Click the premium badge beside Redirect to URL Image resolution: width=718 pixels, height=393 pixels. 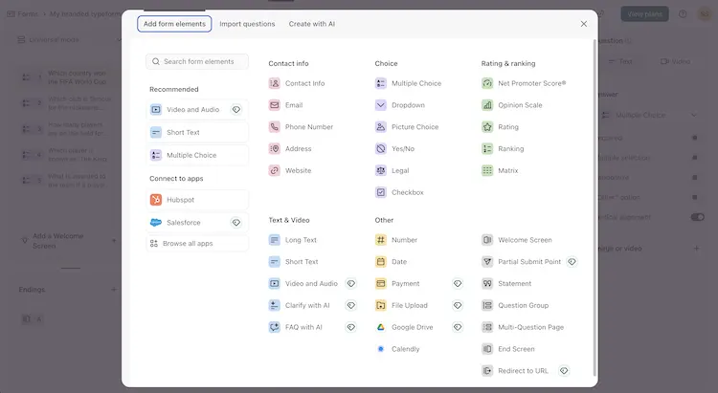[x=564, y=371]
